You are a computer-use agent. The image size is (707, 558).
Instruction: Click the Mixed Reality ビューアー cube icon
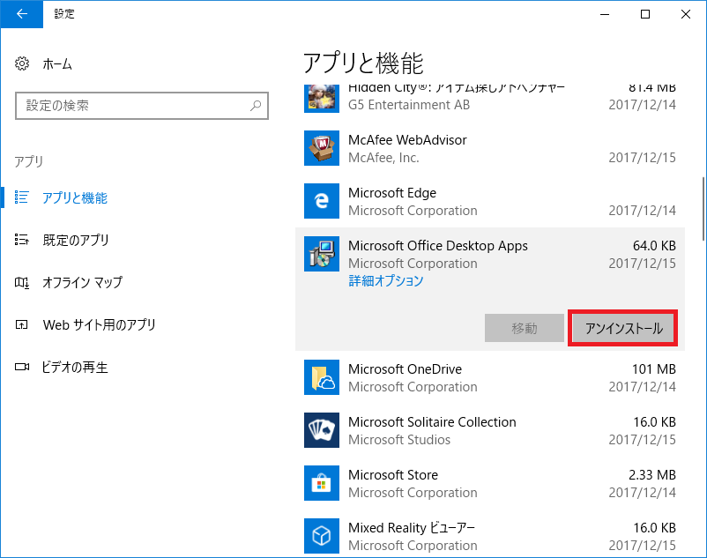click(322, 536)
